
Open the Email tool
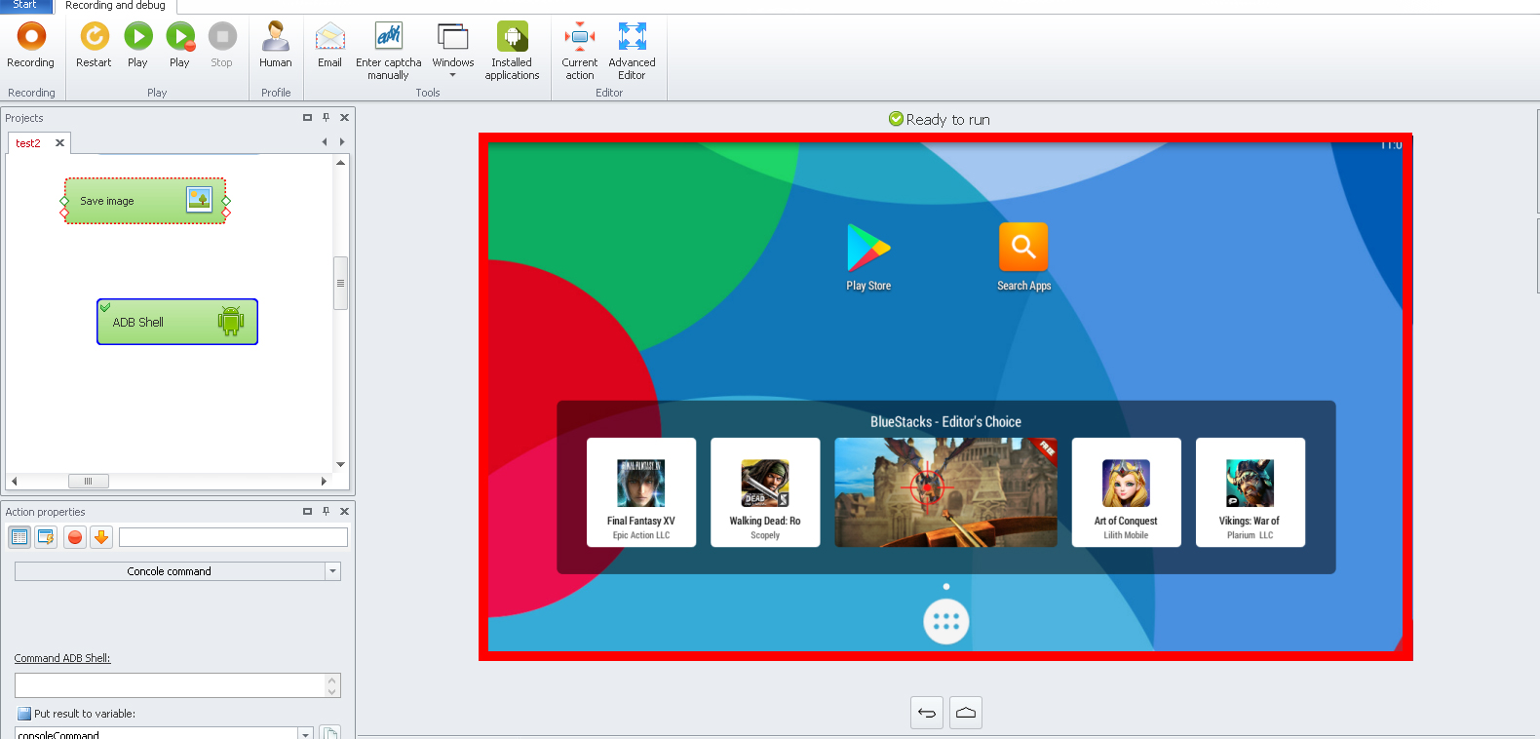(330, 45)
